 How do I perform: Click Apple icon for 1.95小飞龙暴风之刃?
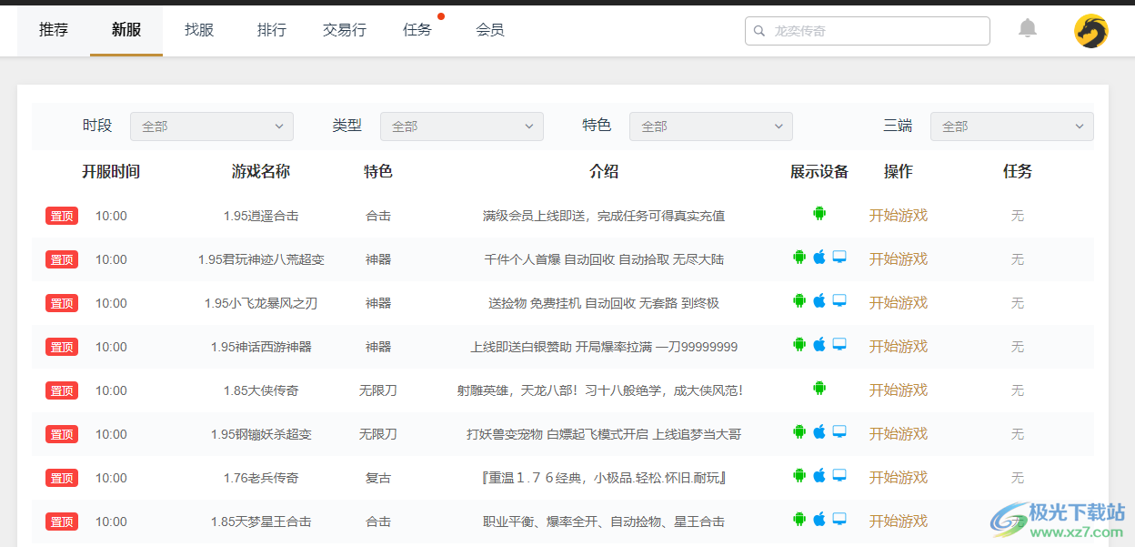(x=819, y=301)
